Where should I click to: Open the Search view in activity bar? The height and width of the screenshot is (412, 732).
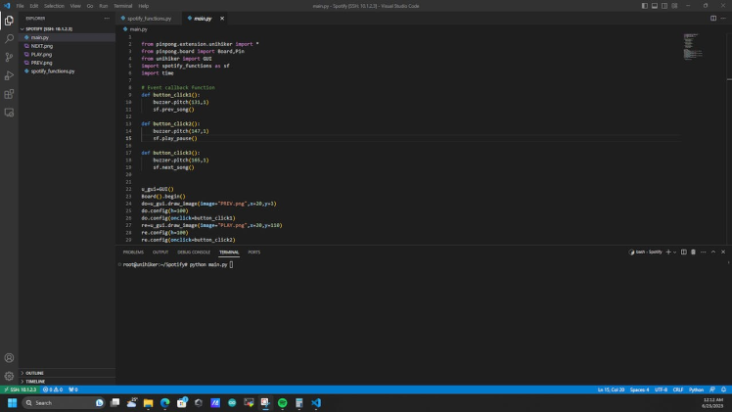pos(9,38)
